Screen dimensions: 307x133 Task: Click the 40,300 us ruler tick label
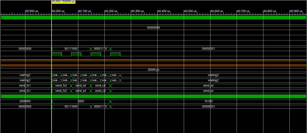pos(138,11)
